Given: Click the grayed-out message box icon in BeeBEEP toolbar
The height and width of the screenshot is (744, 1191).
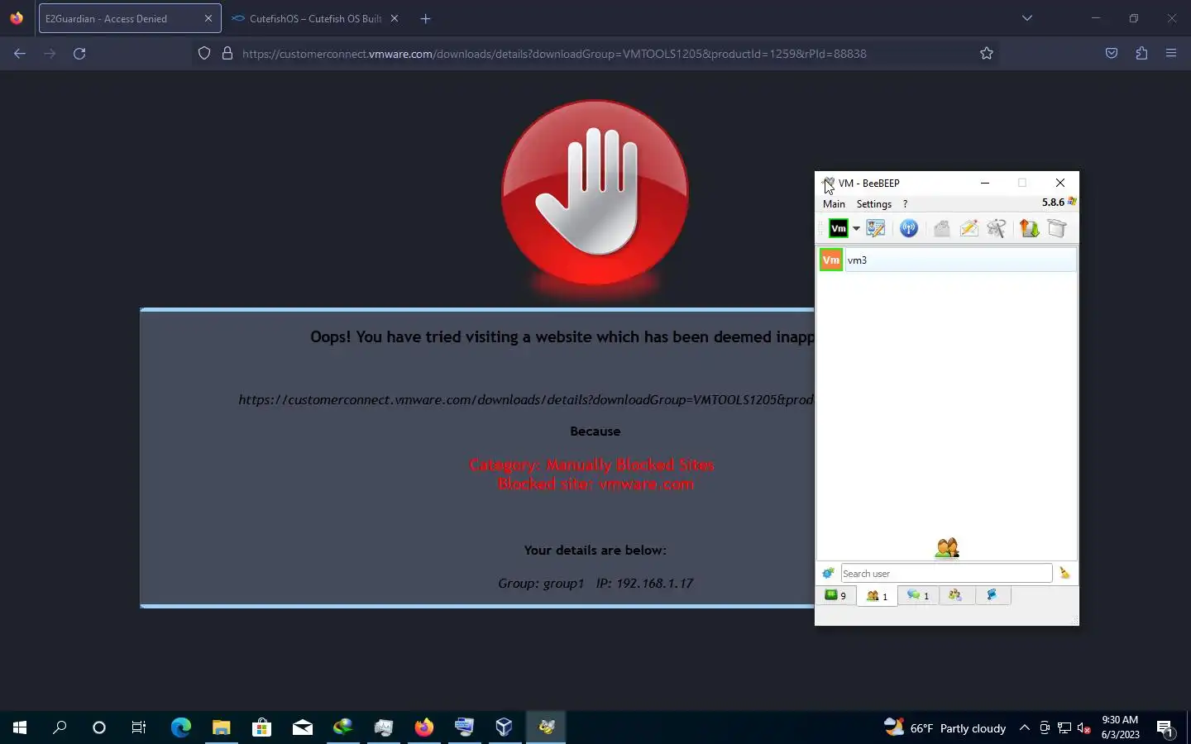Looking at the screenshot, I should (941, 228).
